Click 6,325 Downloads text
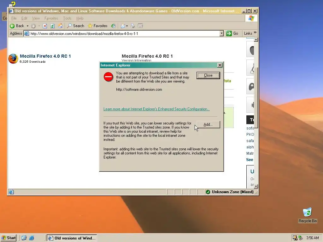323x242 pixels. coord(32,62)
